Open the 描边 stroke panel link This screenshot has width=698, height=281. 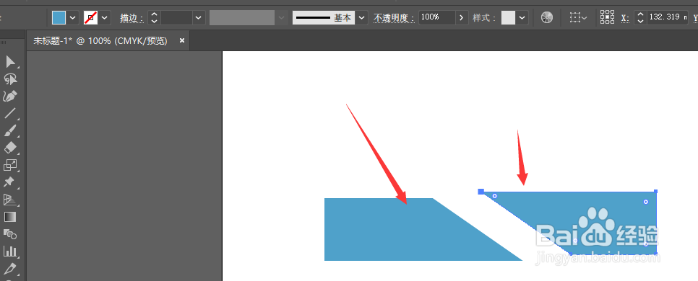[132, 18]
